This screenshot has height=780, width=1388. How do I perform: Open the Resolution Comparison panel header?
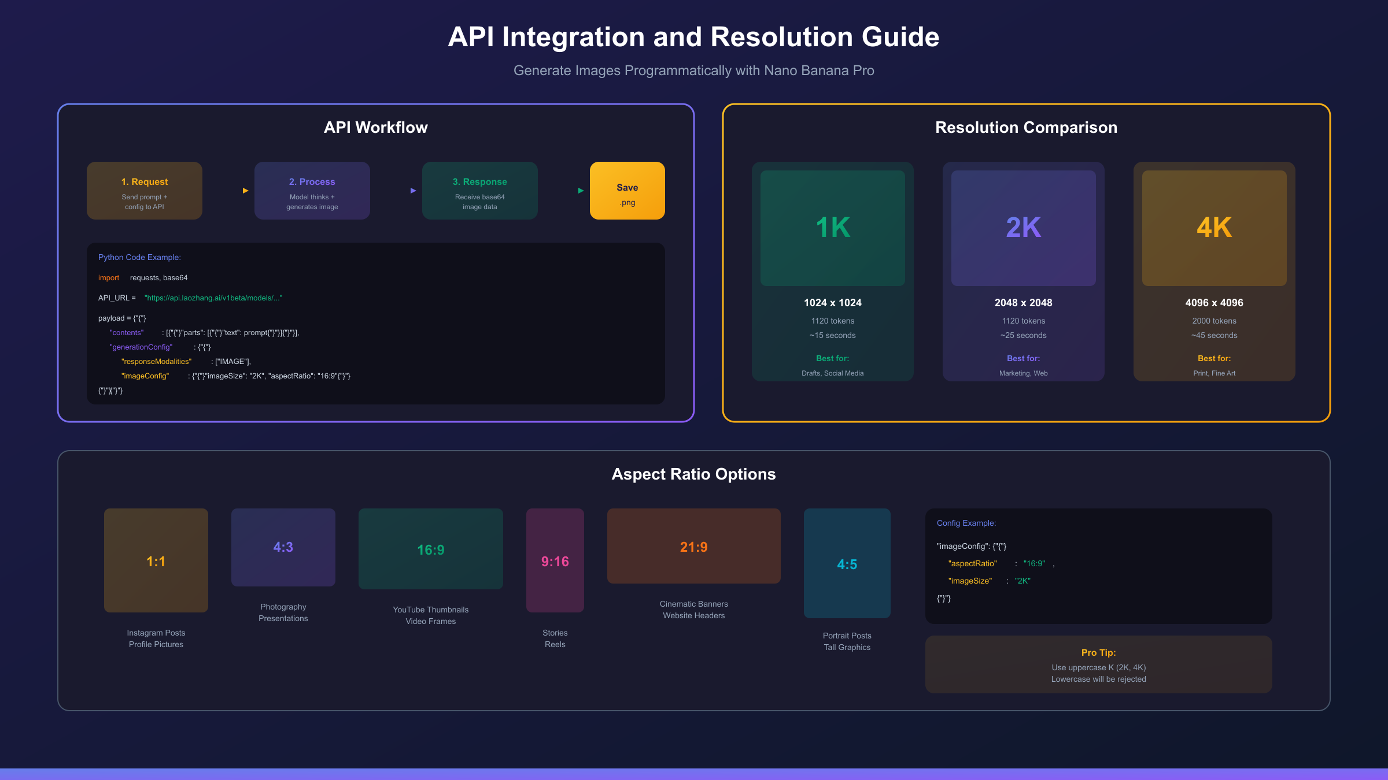pyautogui.click(x=1026, y=127)
